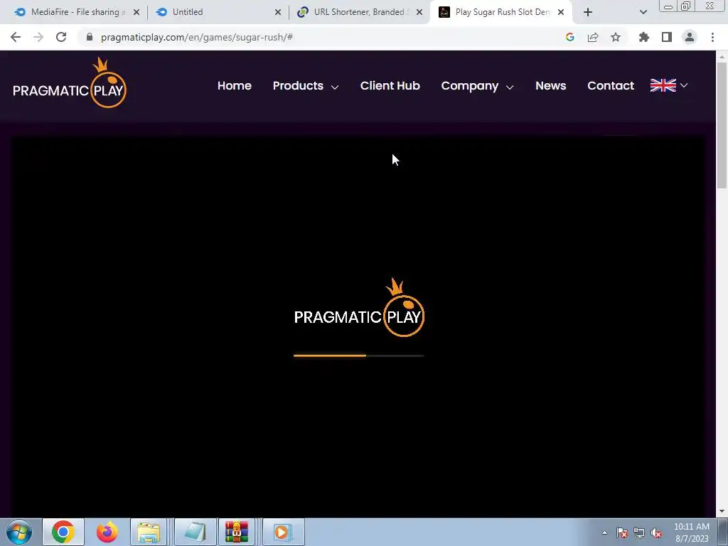Close the MediaFire tab

pos(136,12)
